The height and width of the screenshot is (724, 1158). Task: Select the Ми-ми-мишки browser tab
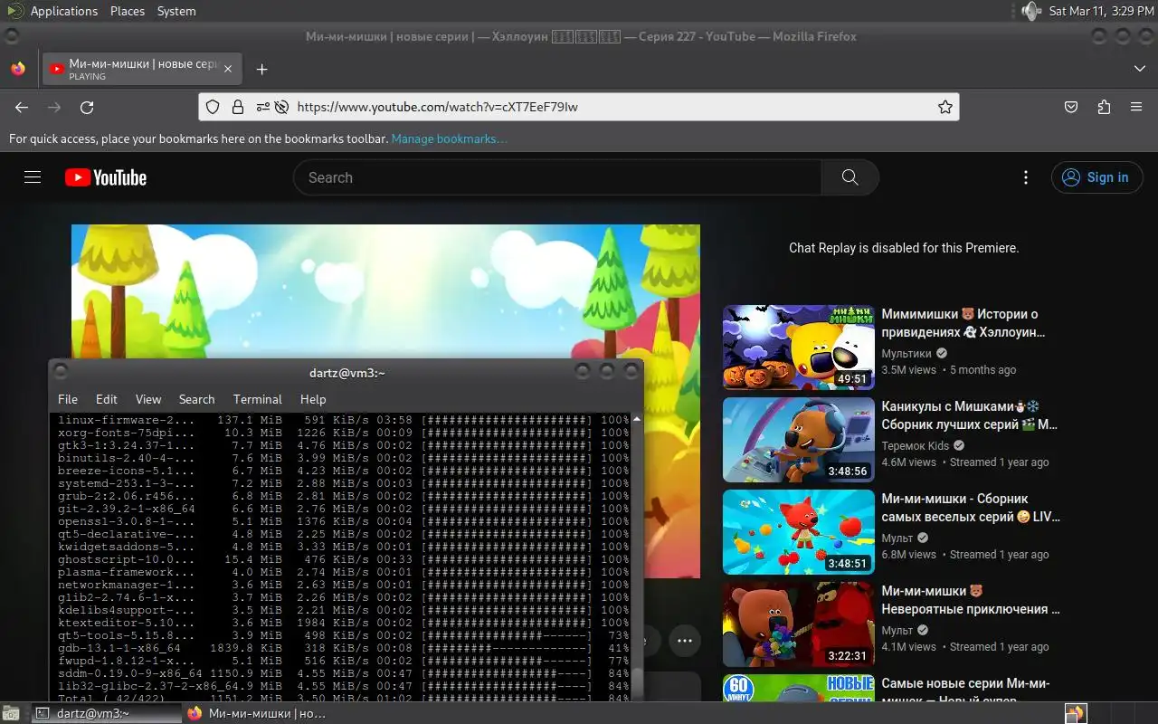pos(141,69)
